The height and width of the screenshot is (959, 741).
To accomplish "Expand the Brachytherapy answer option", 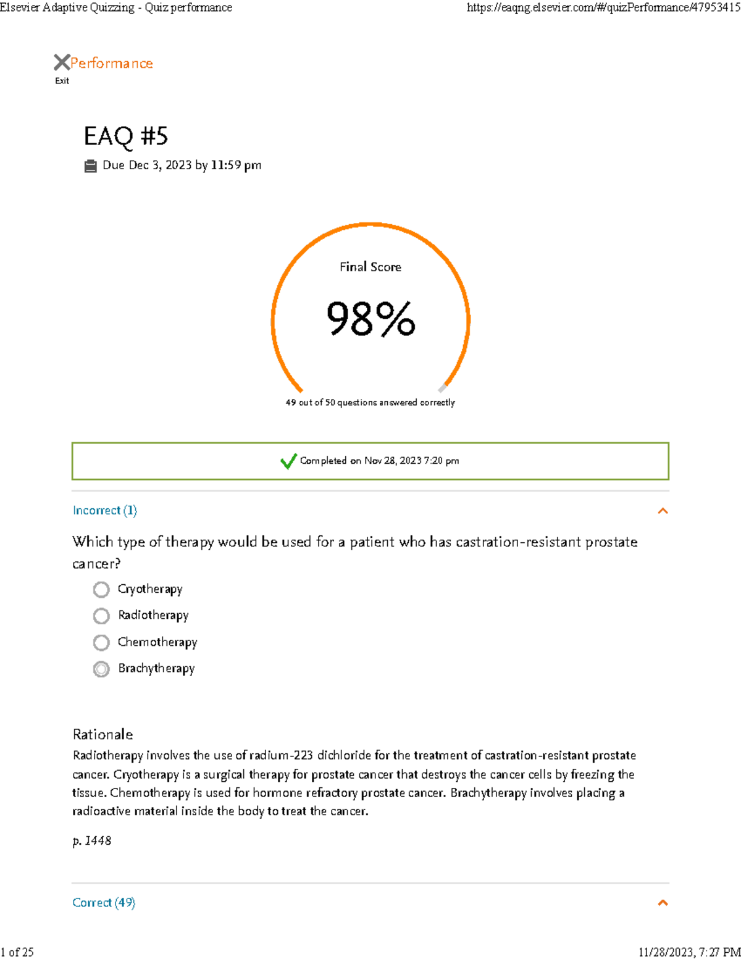I will 101,669.
